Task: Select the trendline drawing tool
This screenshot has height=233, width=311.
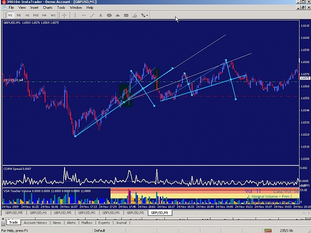Action: tap(92, 15)
